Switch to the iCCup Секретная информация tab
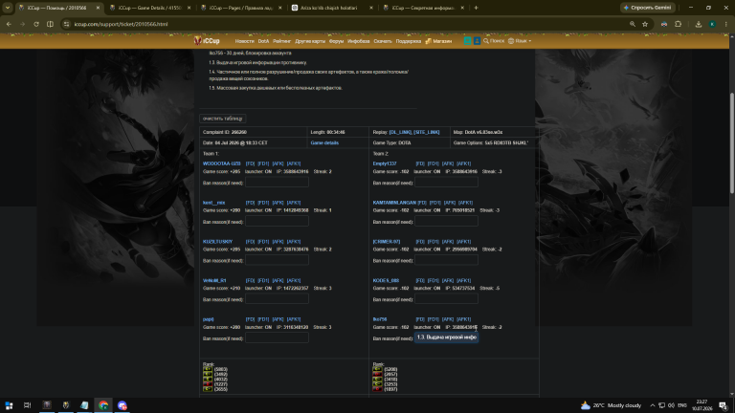The image size is (735, 413). [422, 8]
